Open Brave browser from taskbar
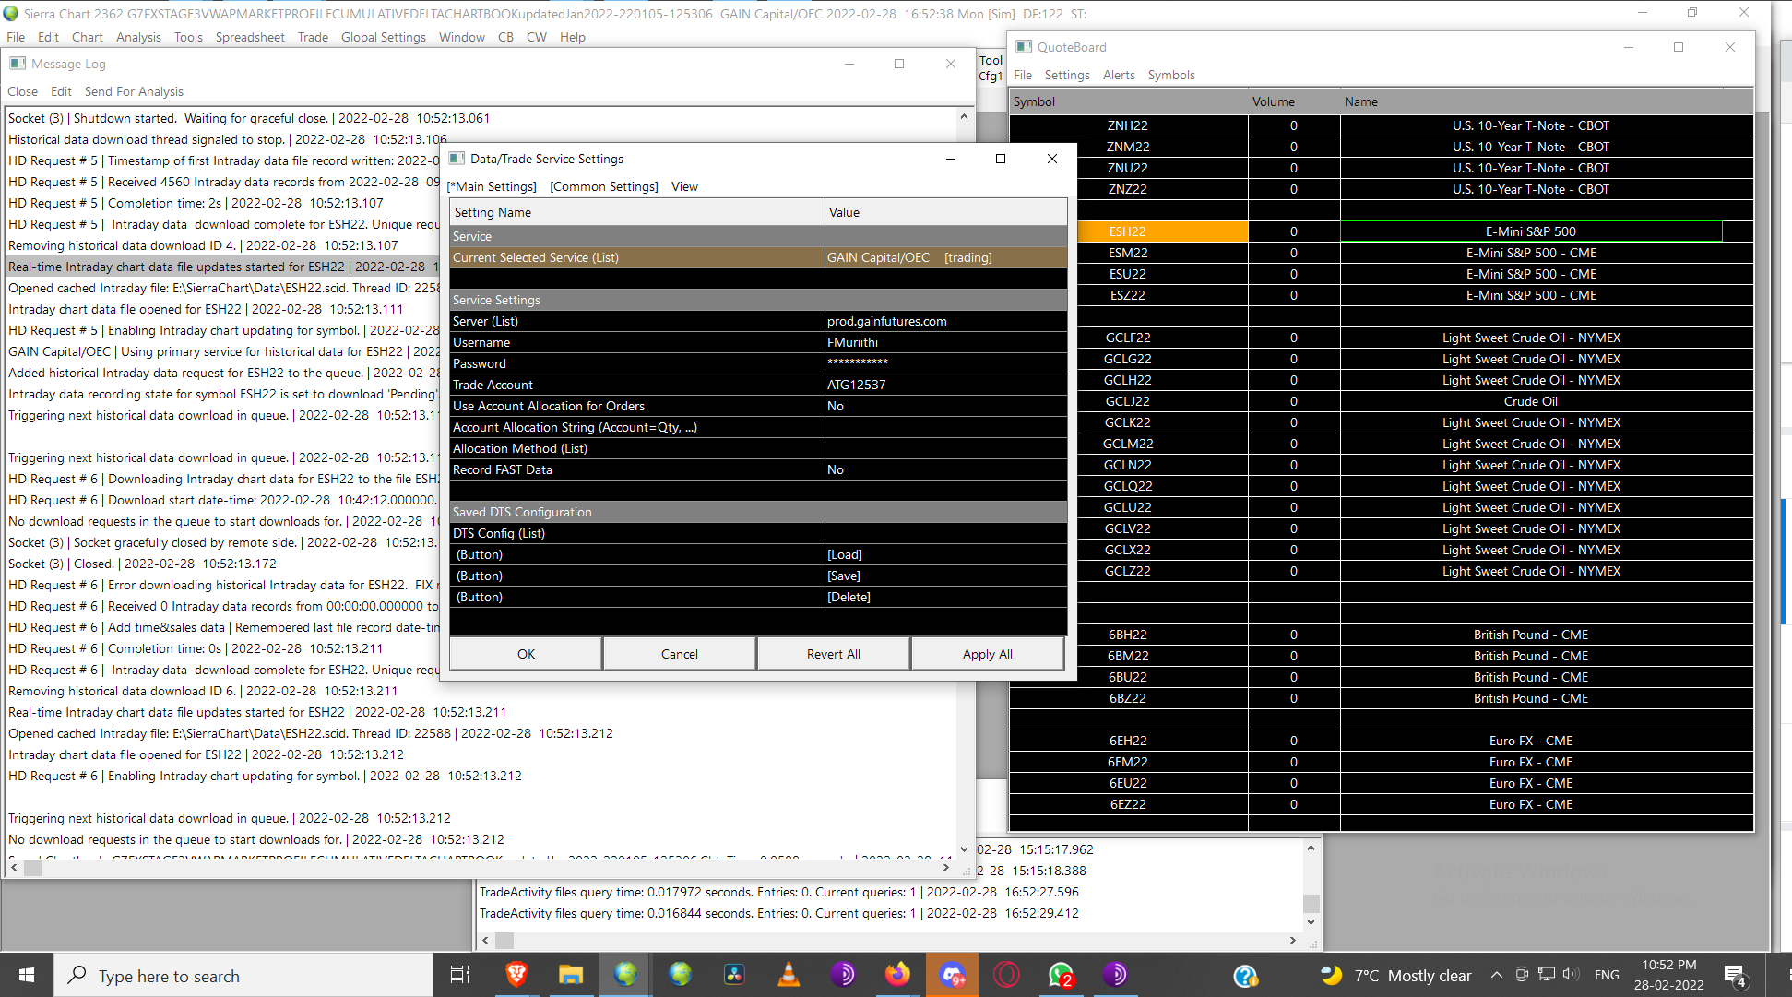This screenshot has height=997, width=1792. click(x=516, y=975)
